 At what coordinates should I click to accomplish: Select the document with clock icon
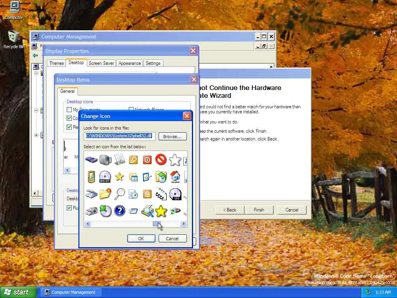(133, 194)
